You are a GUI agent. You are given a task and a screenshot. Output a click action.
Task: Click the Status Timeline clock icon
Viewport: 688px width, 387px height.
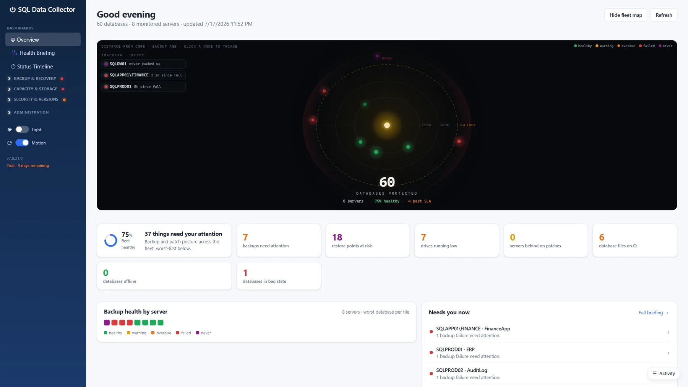point(13,67)
